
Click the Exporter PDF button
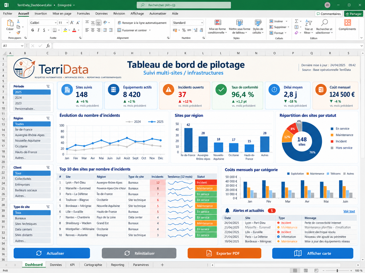[x=224, y=253]
